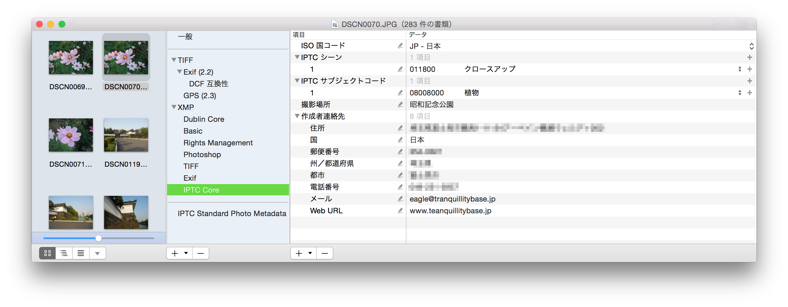Click edit pencil for サブジェクトコード item 1

click(x=400, y=93)
